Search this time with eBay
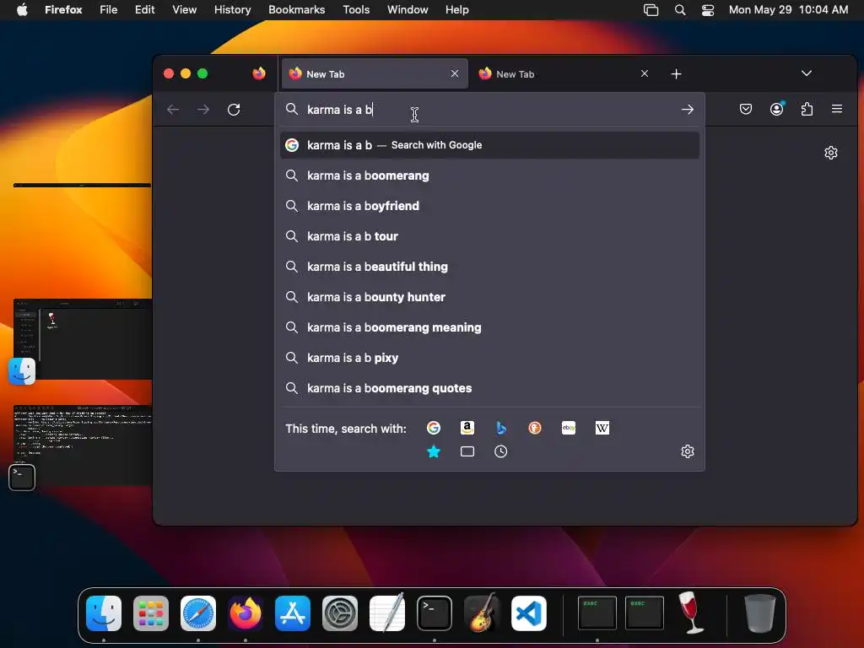Viewport: 864px width, 648px height. point(568,428)
